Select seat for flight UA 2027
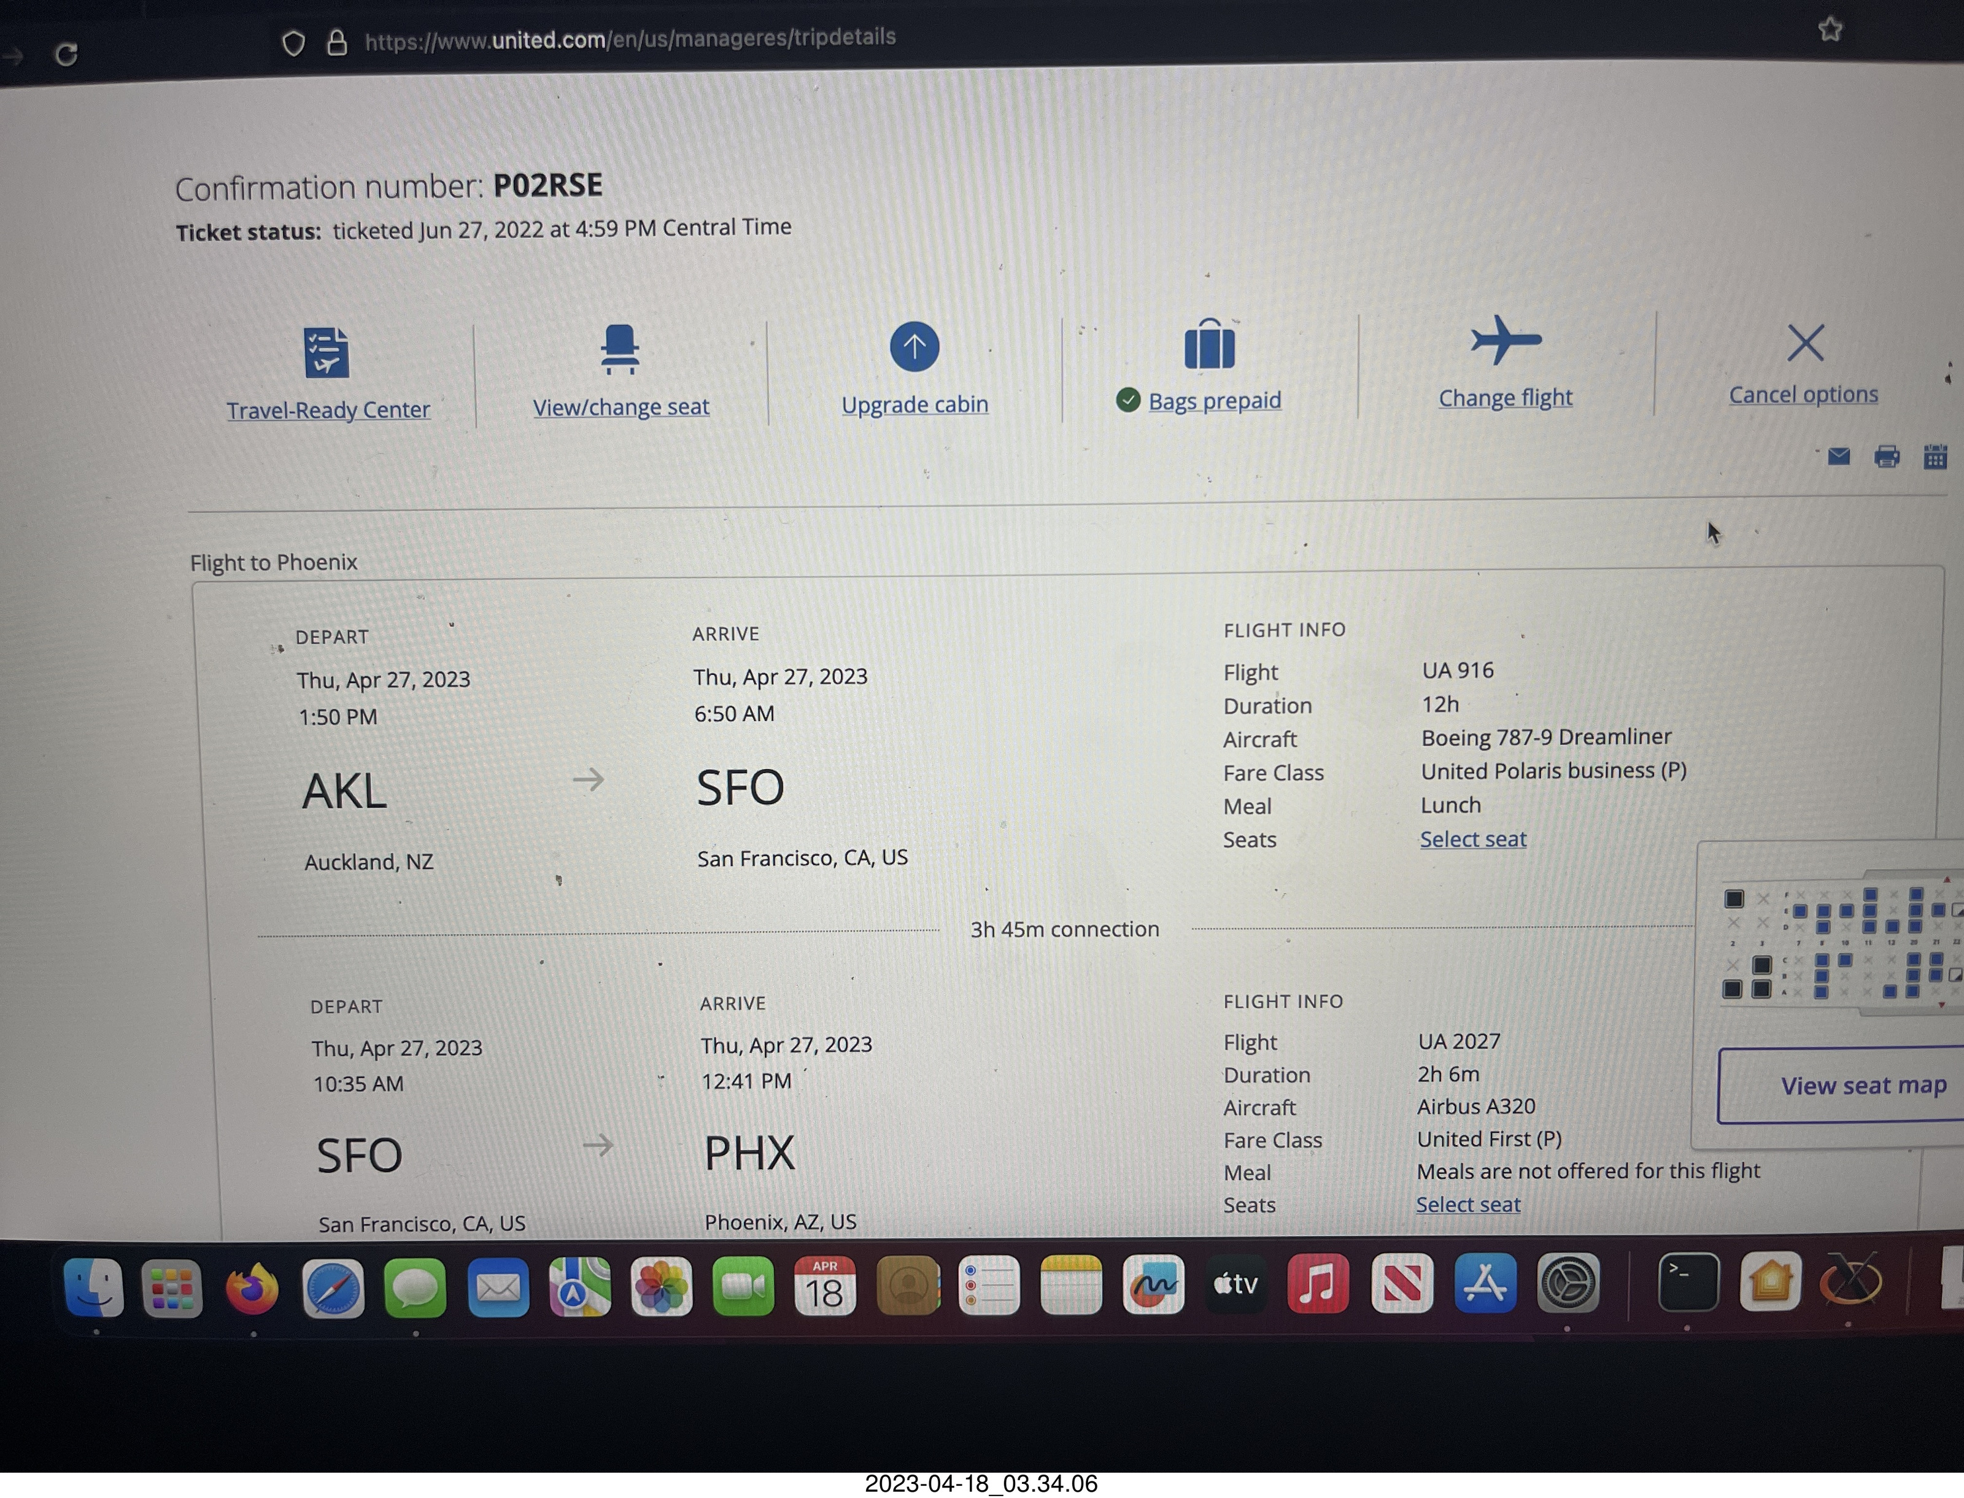The height and width of the screenshot is (1498, 1964). (1467, 1205)
